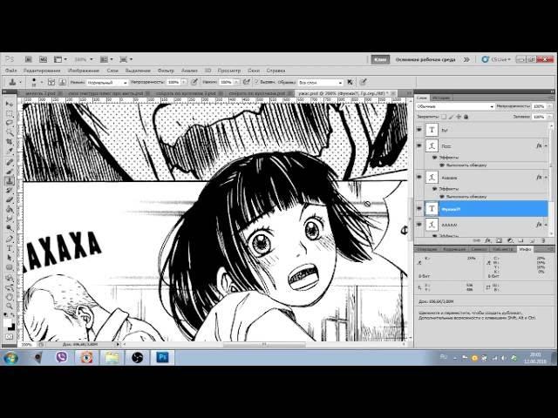558x418 pixels.
Task: Select the Move tool
Action: pyautogui.click(x=10, y=104)
